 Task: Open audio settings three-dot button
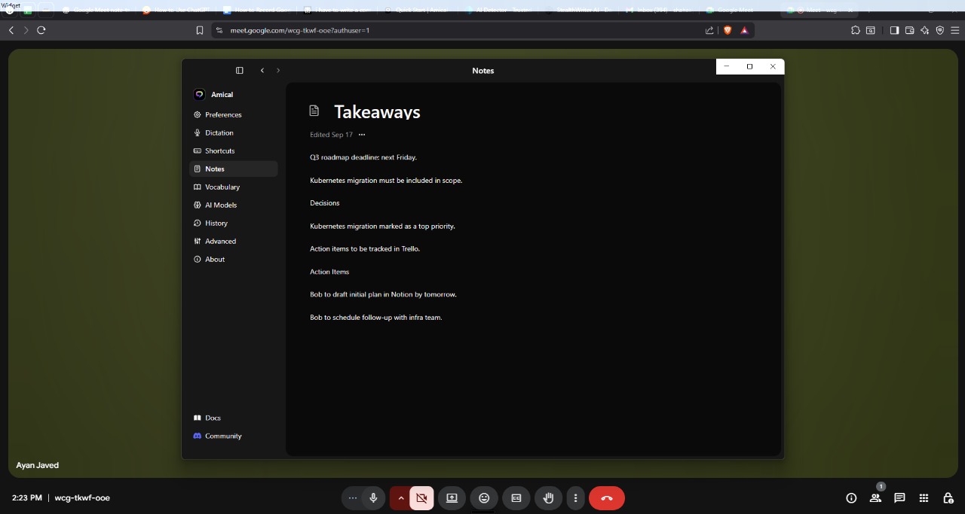(x=351, y=498)
